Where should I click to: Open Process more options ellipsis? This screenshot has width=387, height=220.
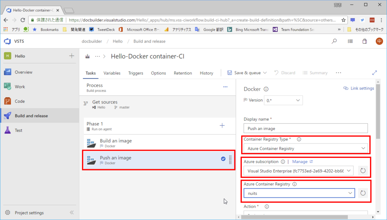225,87
